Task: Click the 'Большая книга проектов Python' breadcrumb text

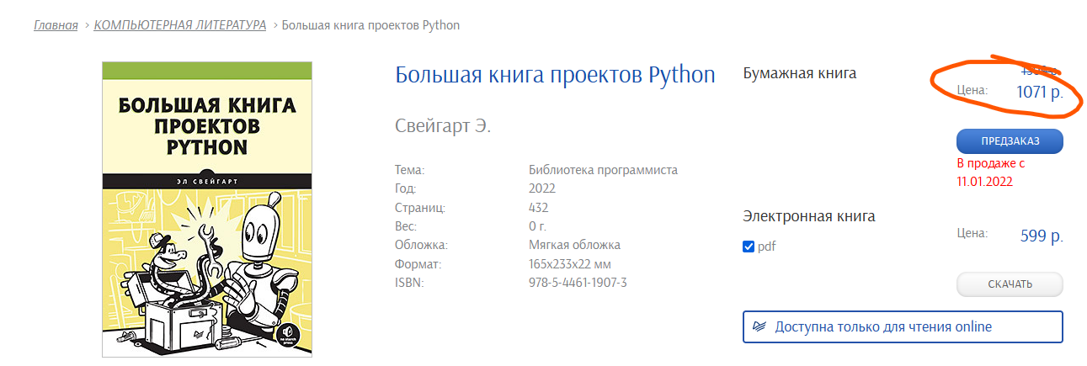Action: click(370, 25)
